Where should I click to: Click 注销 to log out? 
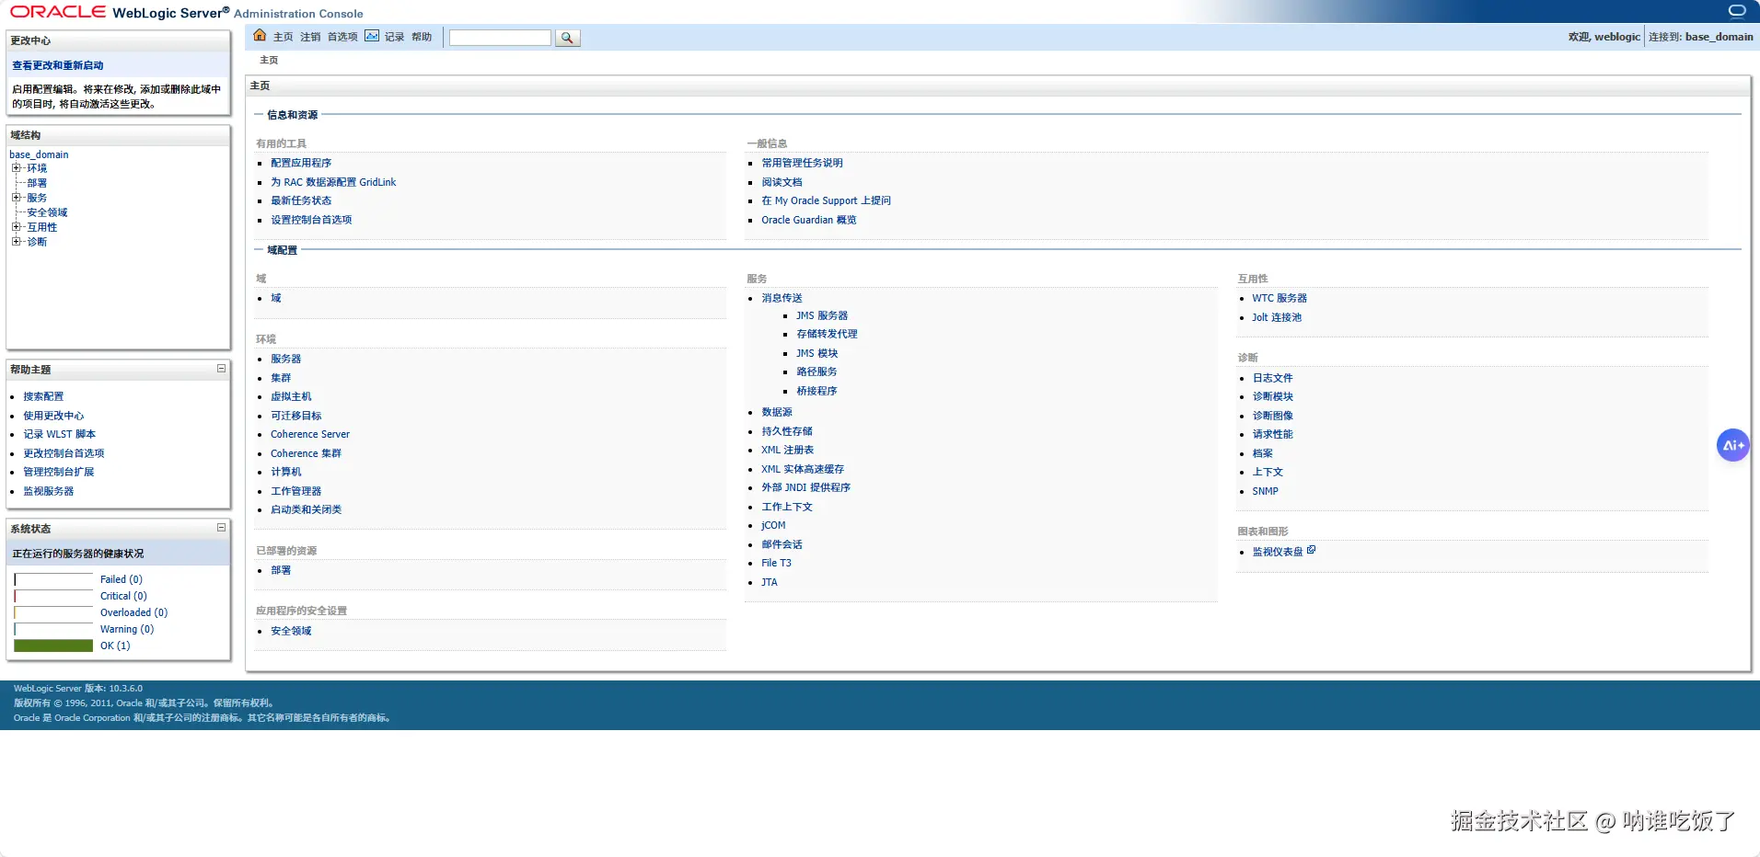click(310, 37)
